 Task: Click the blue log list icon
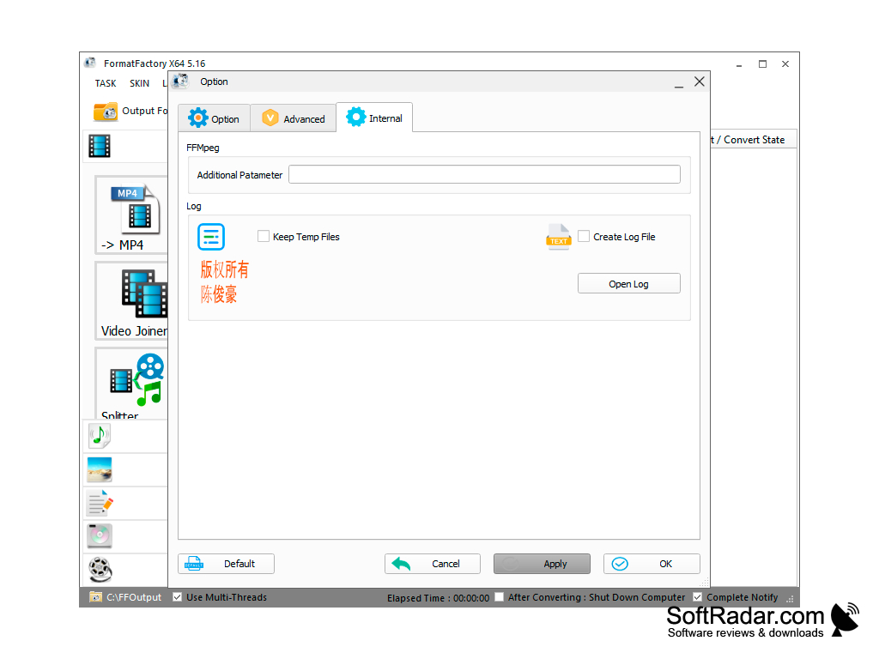pyautogui.click(x=211, y=237)
